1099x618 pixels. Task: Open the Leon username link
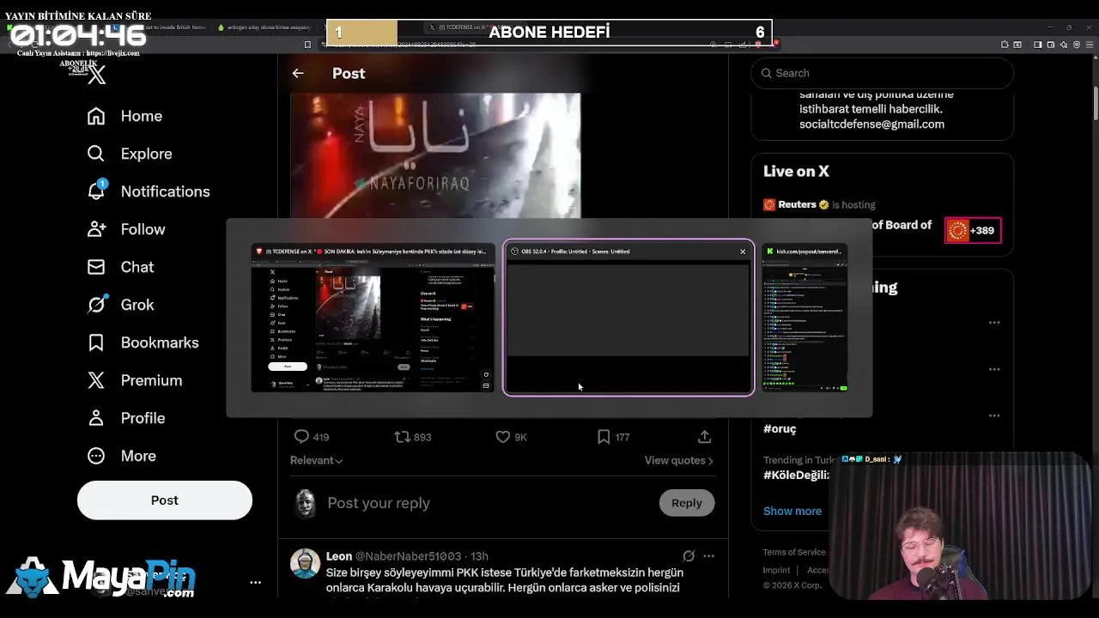pos(338,556)
